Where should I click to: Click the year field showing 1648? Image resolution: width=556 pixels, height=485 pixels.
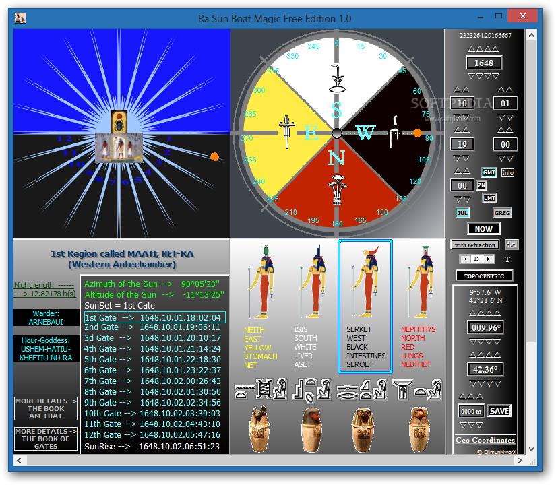484,63
